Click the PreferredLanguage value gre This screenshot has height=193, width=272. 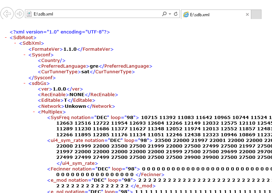[94, 66]
